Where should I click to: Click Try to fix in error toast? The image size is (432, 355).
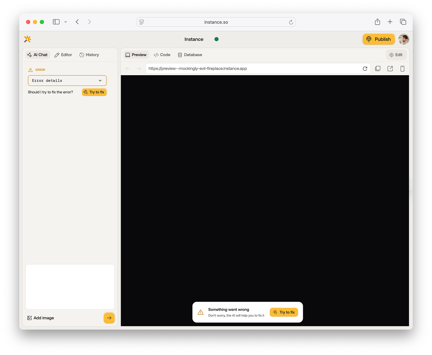(284, 312)
